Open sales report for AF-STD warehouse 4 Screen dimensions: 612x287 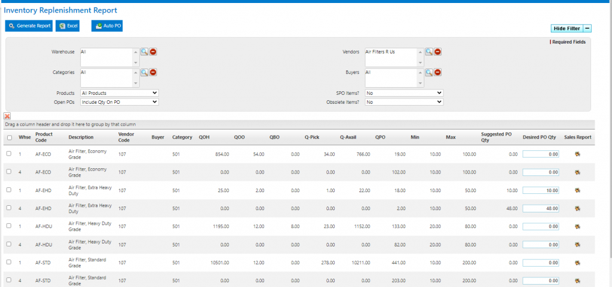pyautogui.click(x=577, y=280)
